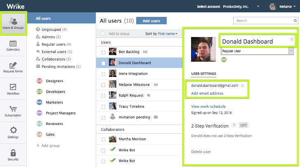Select the Irene Integration user row
Viewport: 300px width, 167px height.
(x=139, y=74)
